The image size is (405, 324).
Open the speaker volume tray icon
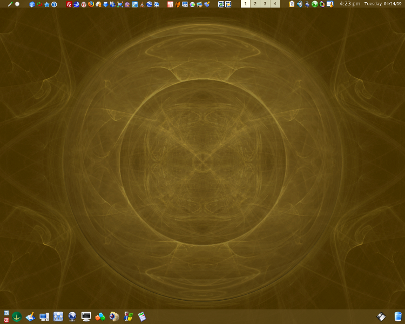[x=299, y=4]
